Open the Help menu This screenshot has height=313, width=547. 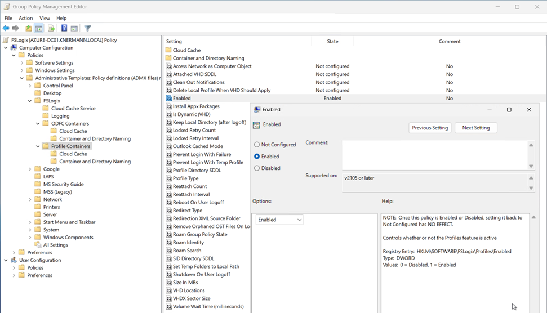click(x=61, y=18)
